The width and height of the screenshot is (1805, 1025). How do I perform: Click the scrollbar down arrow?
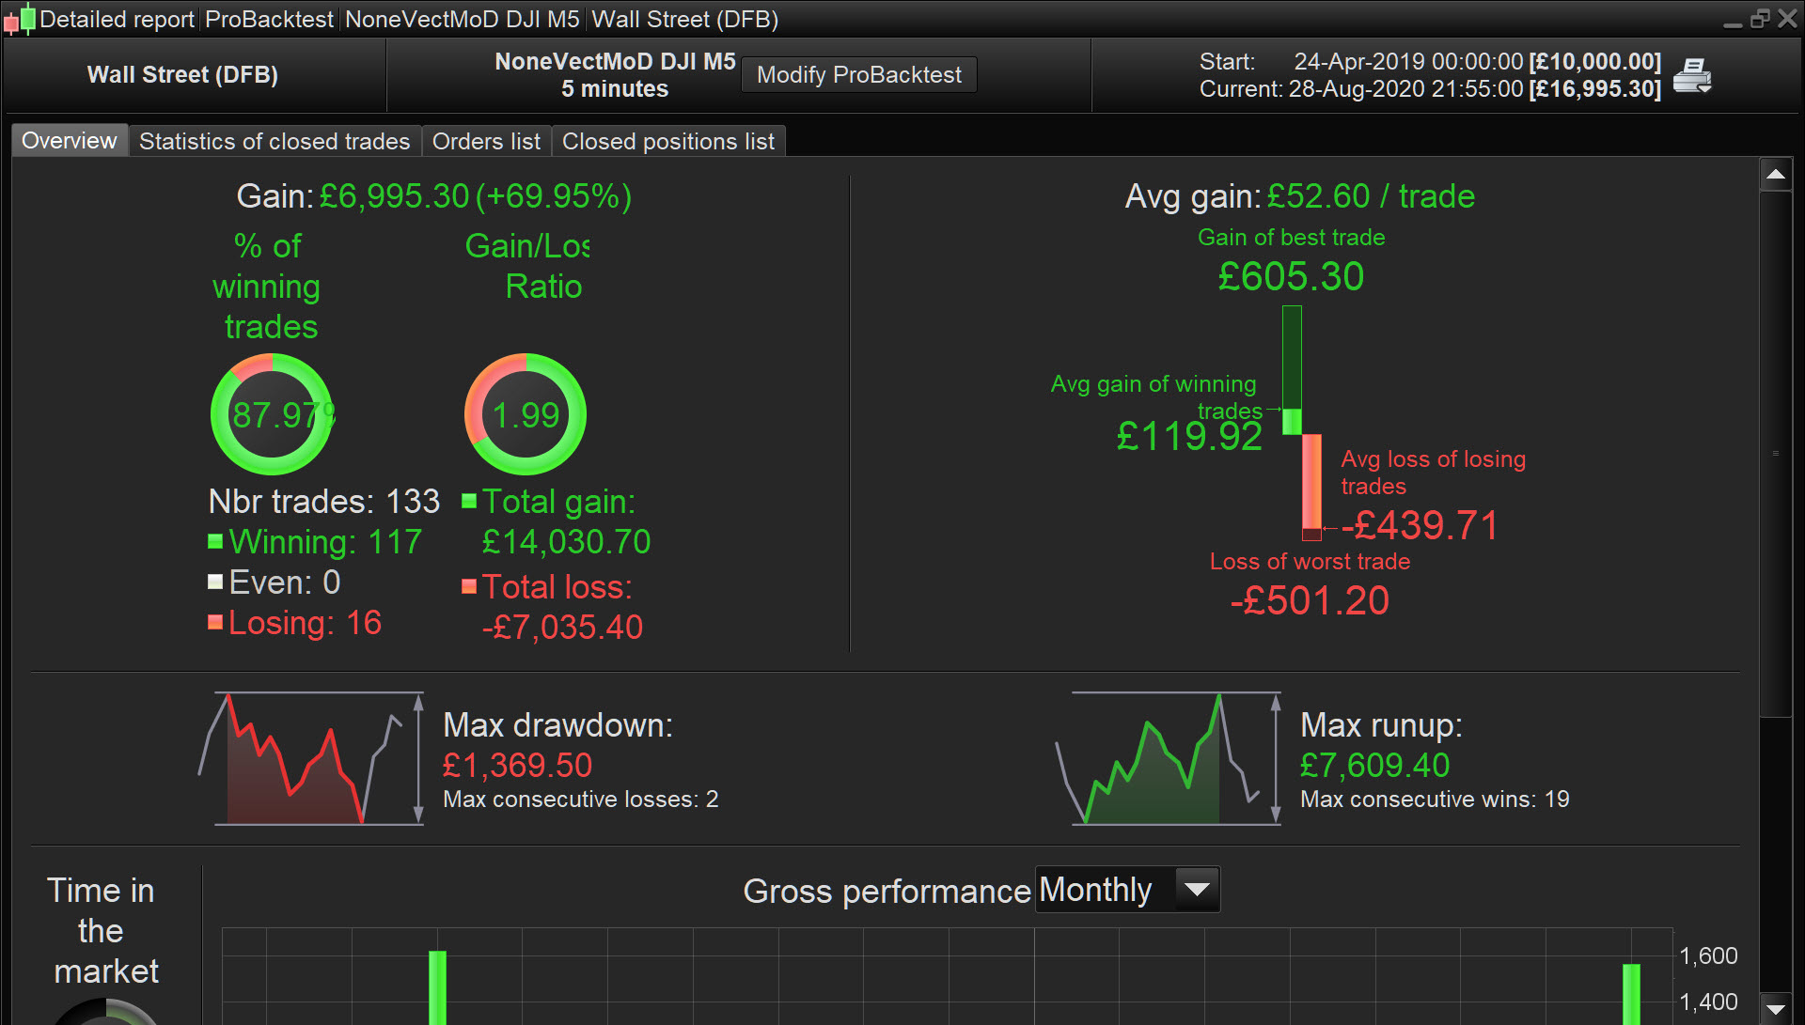[1775, 1009]
